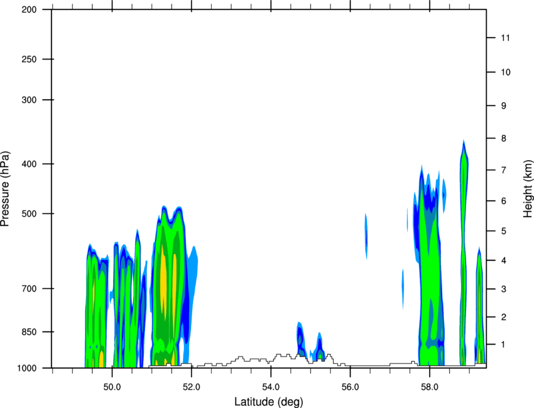The image size is (534, 408).
Task: Click the 6 km height label
Action: (504, 201)
